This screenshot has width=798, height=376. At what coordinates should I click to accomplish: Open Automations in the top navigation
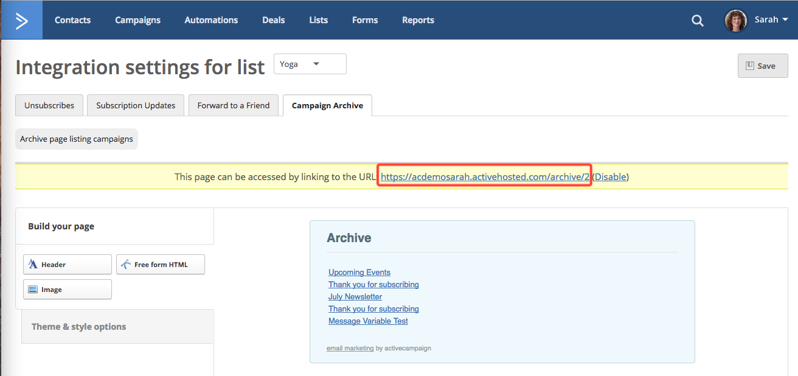[211, 20]
